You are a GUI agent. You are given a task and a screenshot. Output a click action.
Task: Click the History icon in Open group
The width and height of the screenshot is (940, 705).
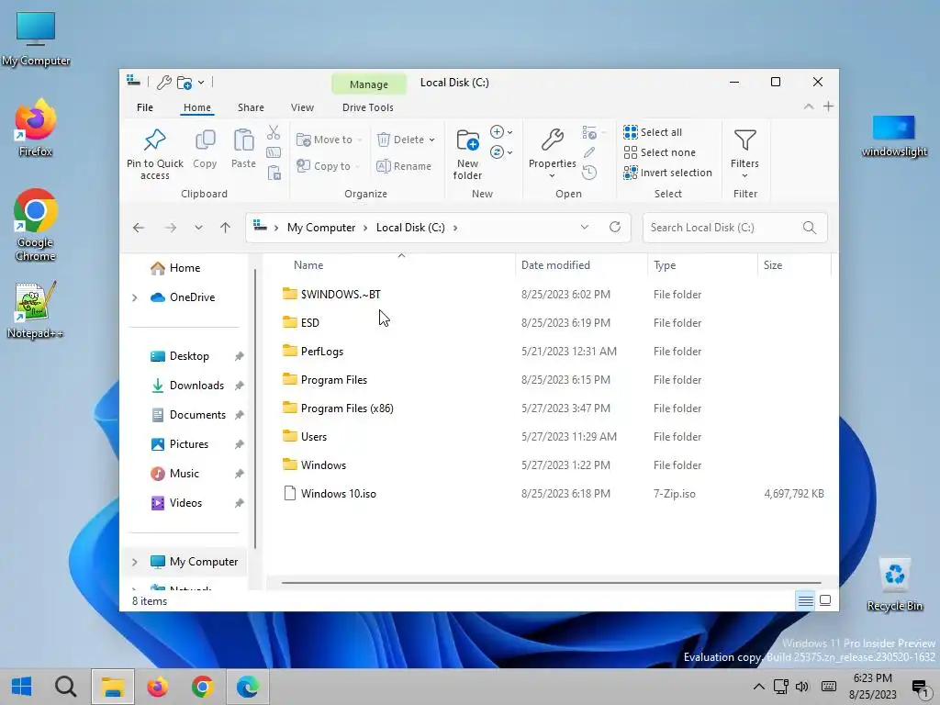click(x=589, y=173)
